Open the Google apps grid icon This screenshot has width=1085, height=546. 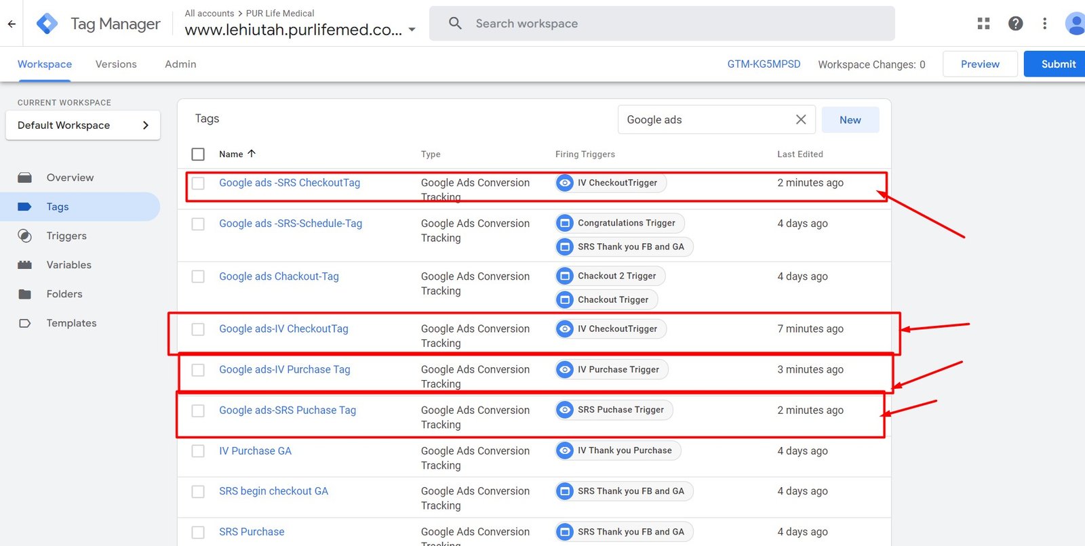[983, 24]
